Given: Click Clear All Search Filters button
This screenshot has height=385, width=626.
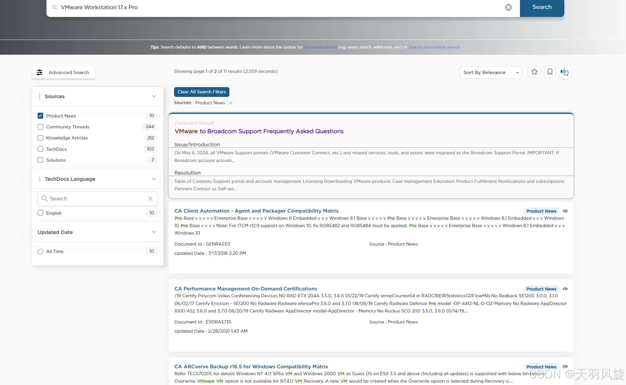Looking at the screenshot, I should [x=201, y=92].
